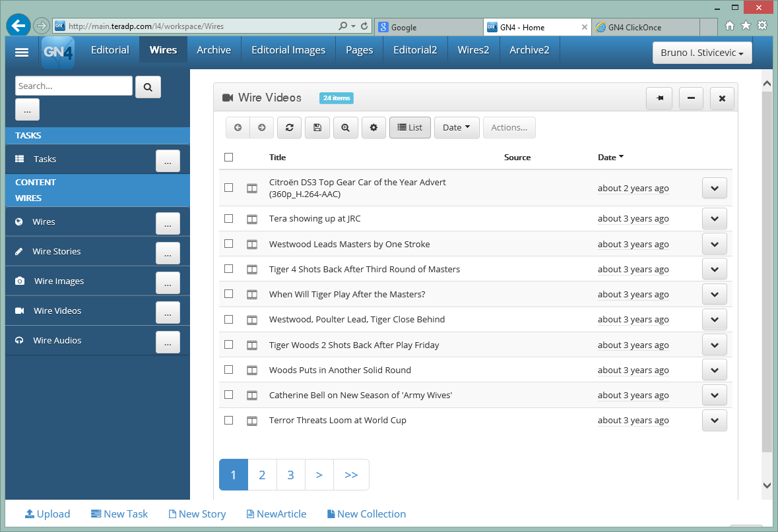778x532 pixels.
Task: Pin the Wire Videos panel
Action: [x=659, y=98]
